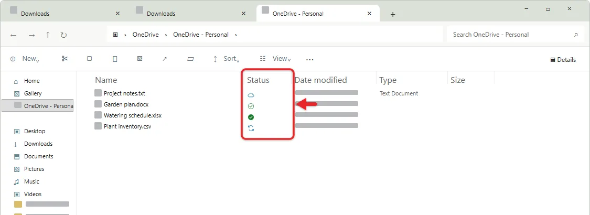Add a new tab with the plus button

[393, 14]
